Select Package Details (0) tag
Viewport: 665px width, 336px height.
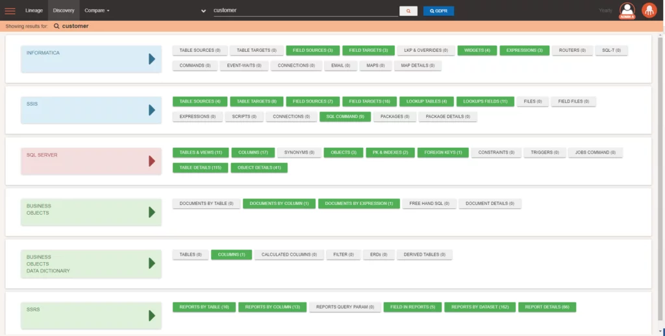(x=448, y=117)
